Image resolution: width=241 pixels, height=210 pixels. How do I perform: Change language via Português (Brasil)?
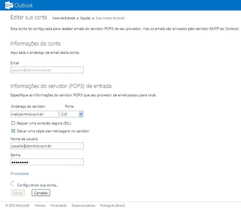(x=112, y=205)
